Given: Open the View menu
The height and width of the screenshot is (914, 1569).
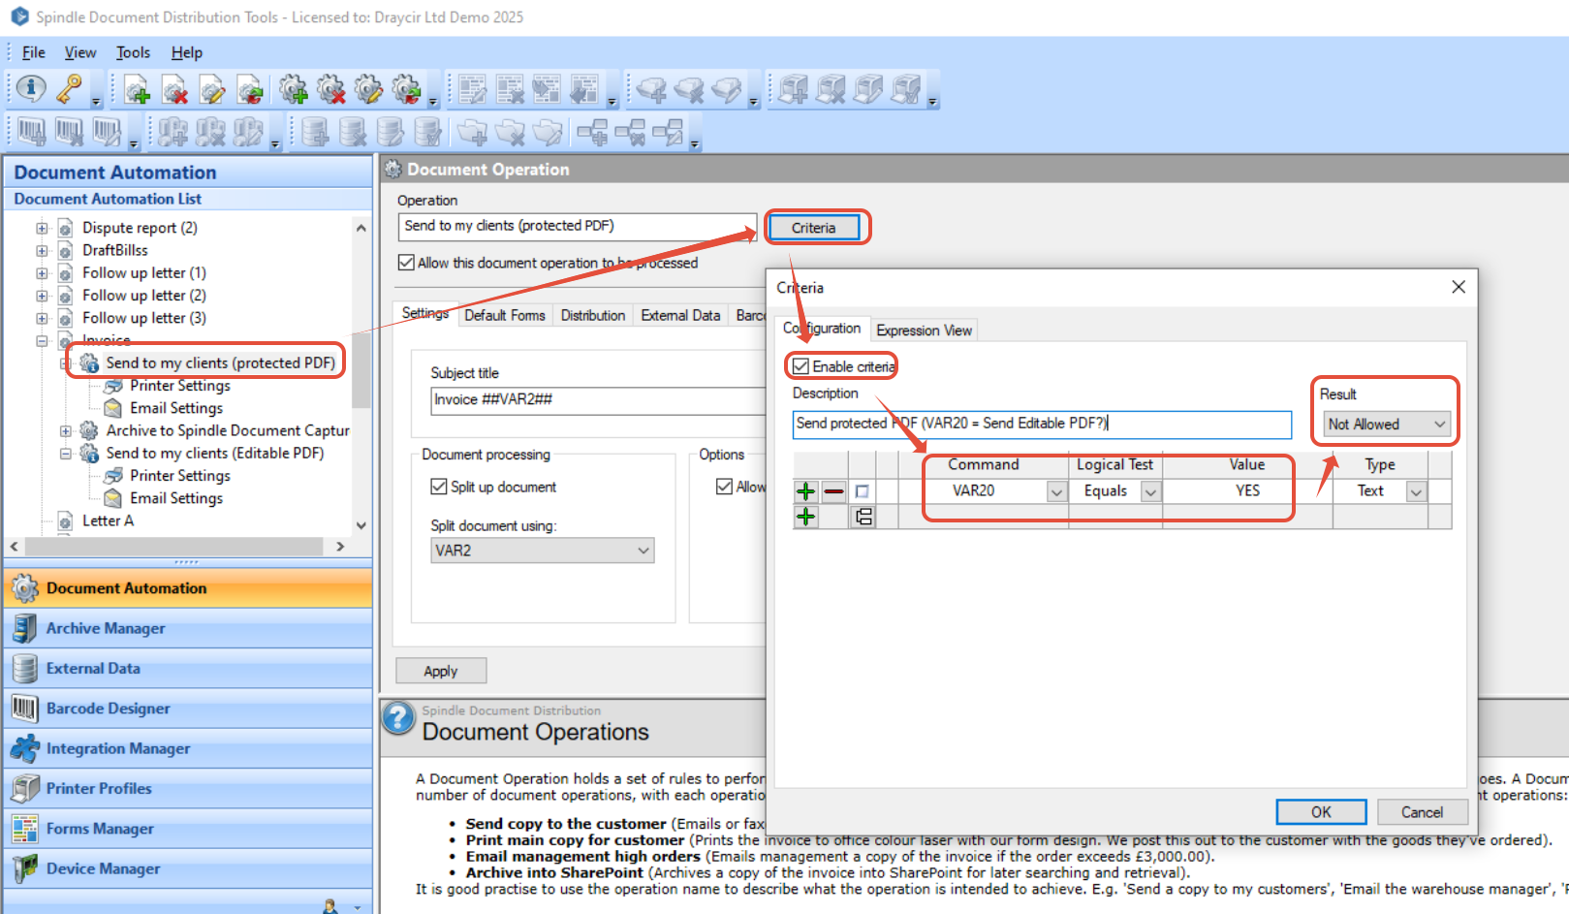Looking at the screenshot, I should pyautogui.click(x=80, y=52).
